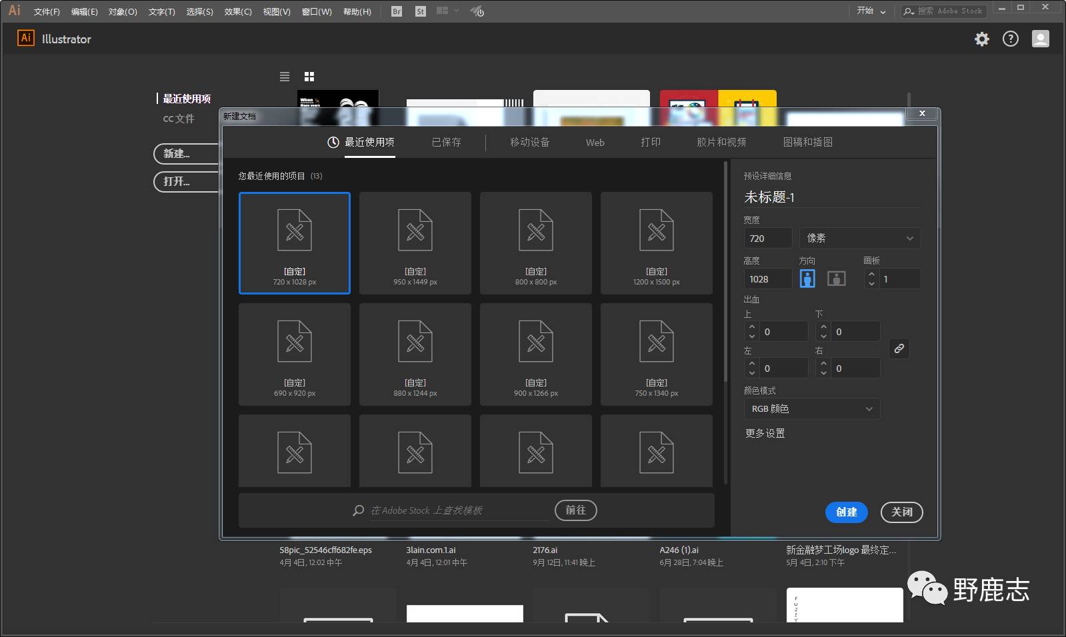Select portrait orientation

point(807,279)
